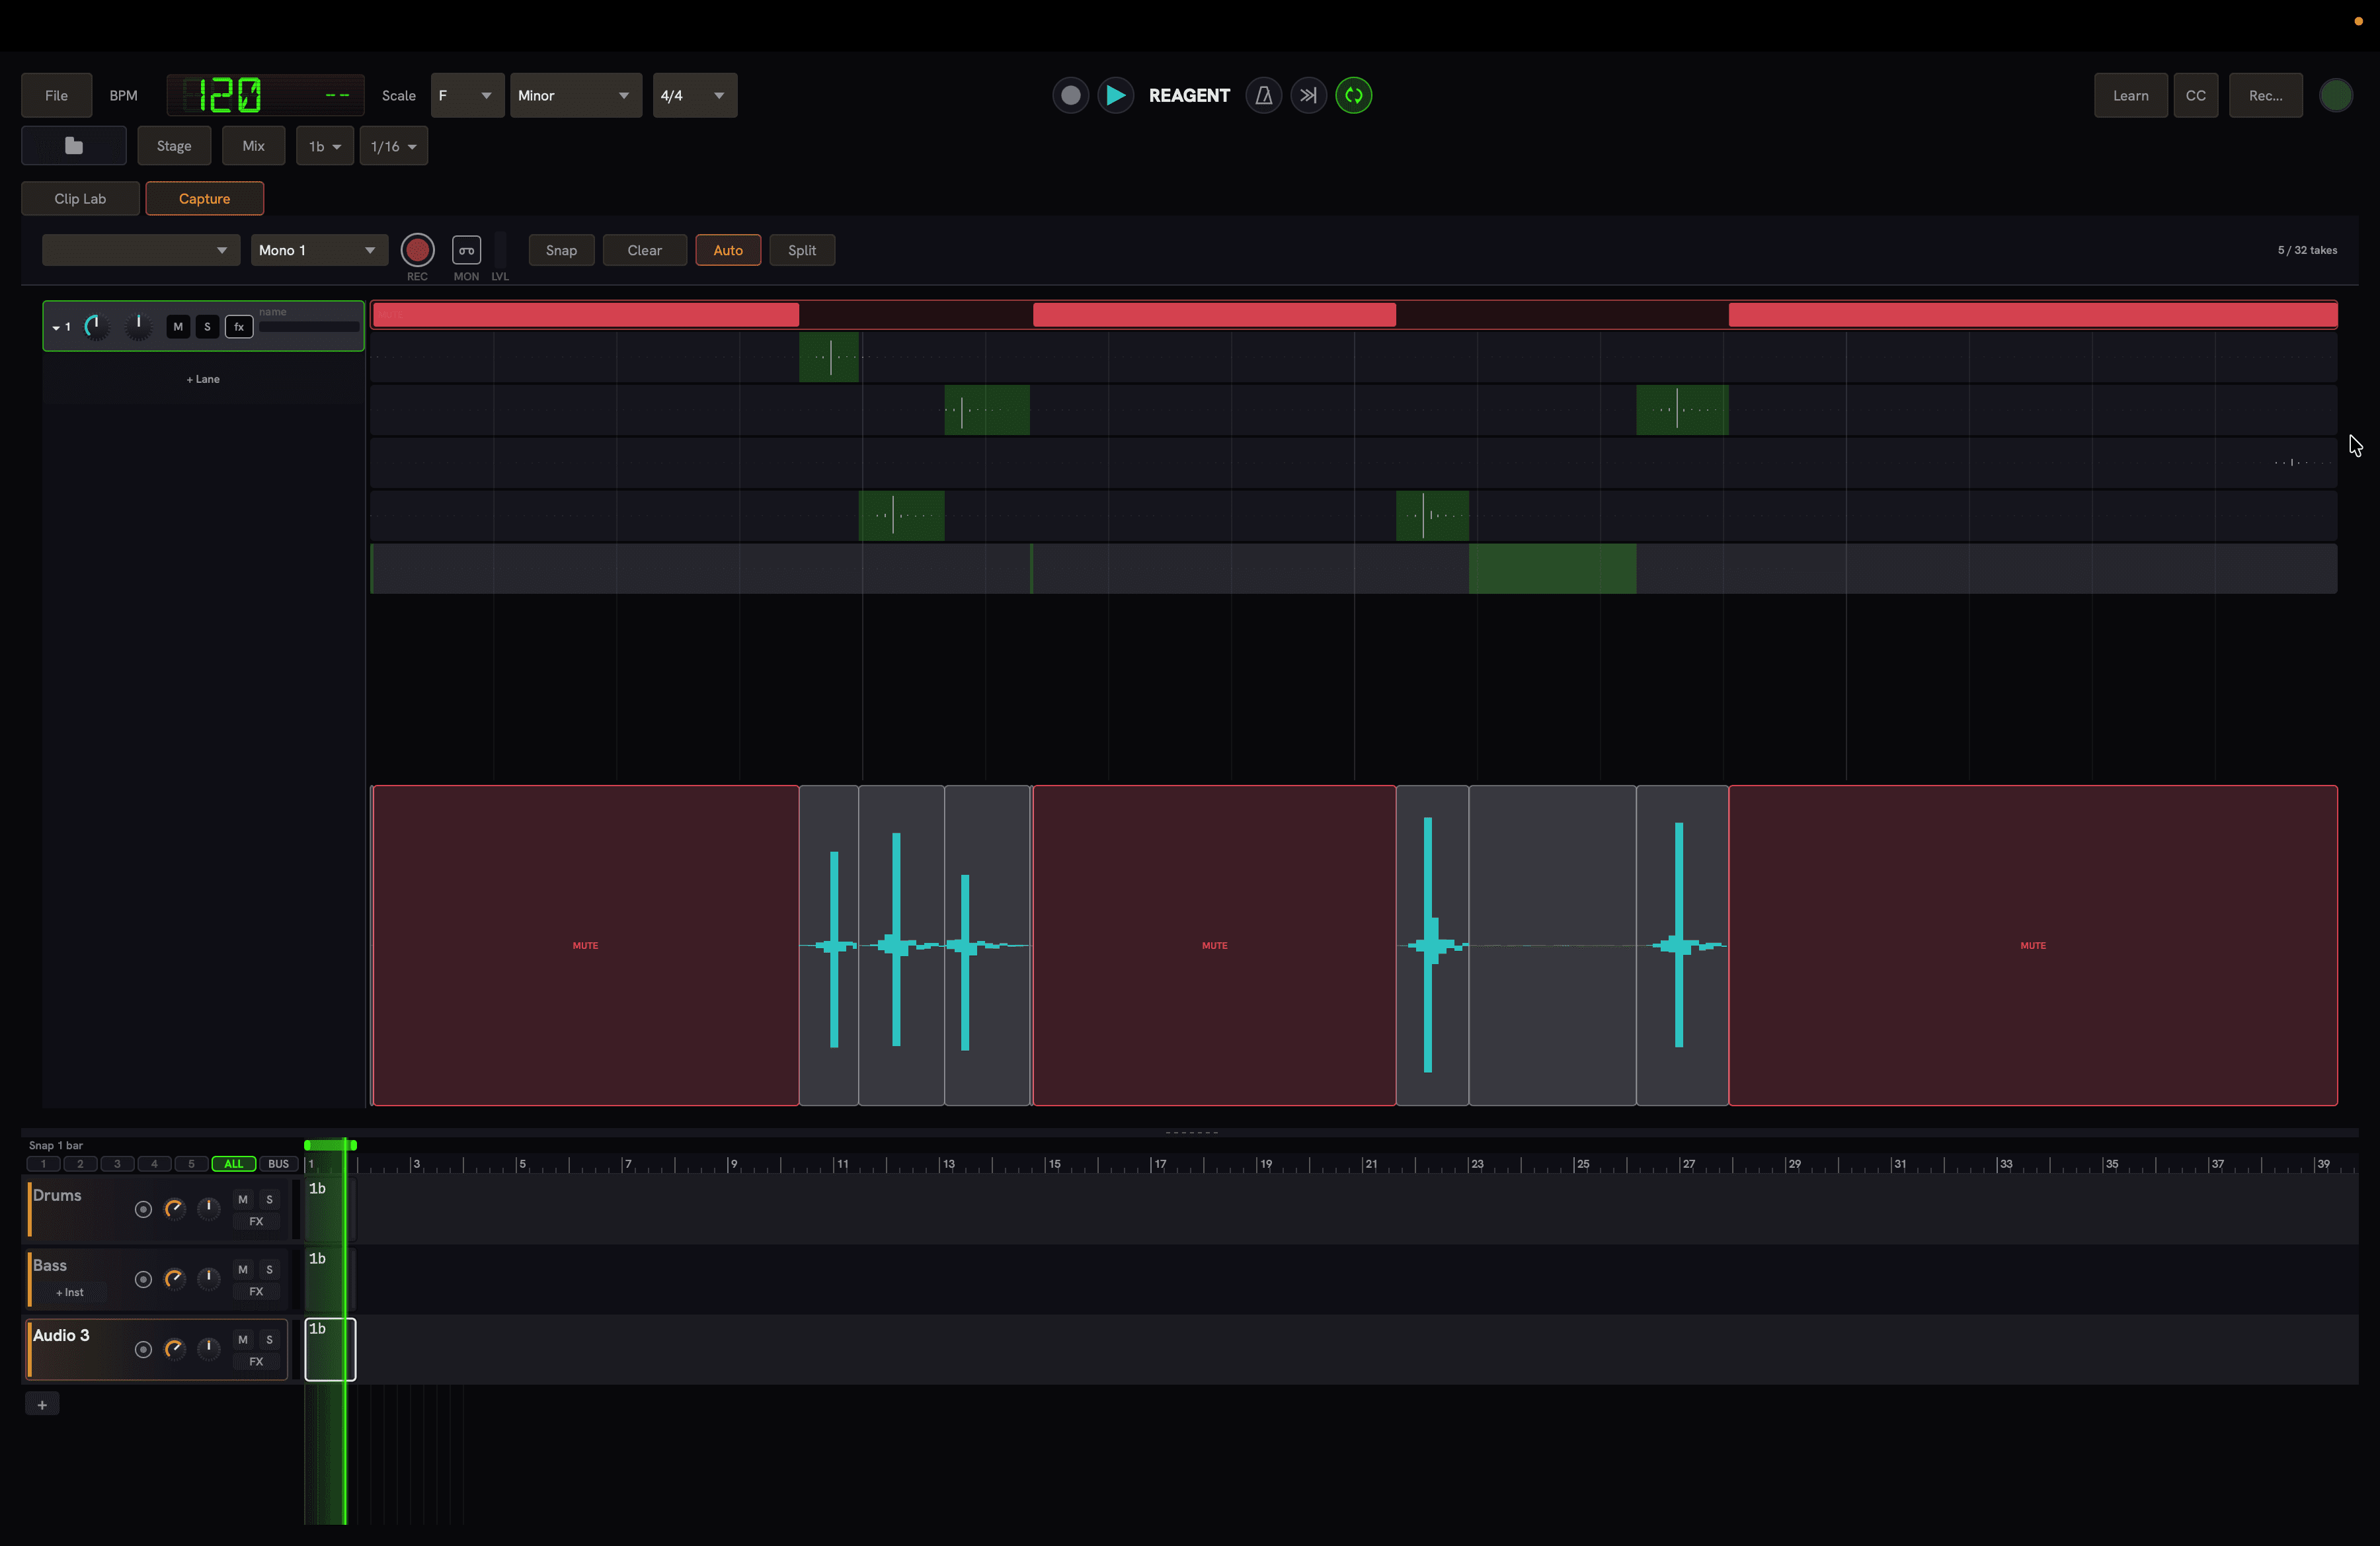Open FX for the Drums track
Screen dimensions: 2380x1546
click(x=256, y=1221)
